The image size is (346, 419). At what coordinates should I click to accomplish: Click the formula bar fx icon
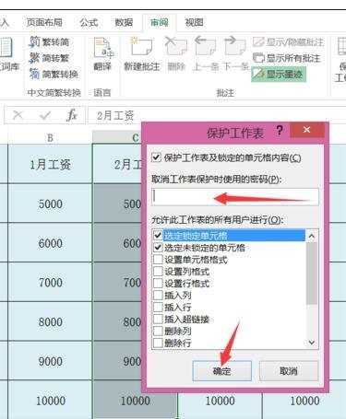tap(72, 115)
